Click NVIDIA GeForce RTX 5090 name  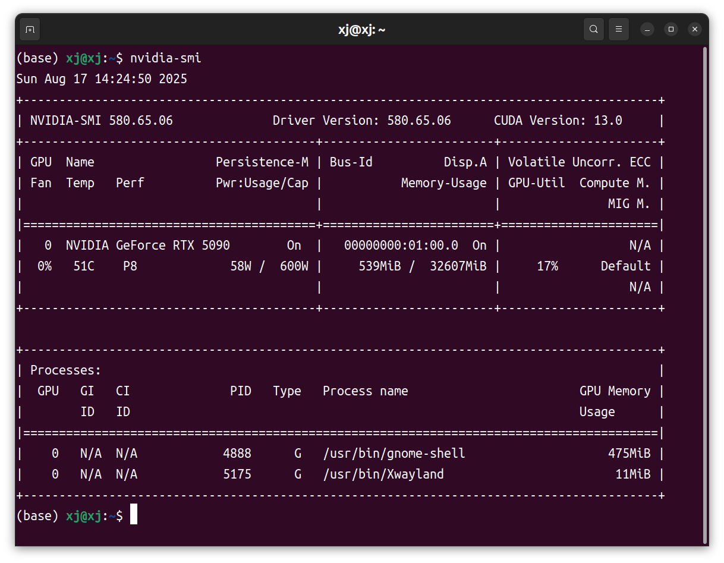click(x=148, y=246)
